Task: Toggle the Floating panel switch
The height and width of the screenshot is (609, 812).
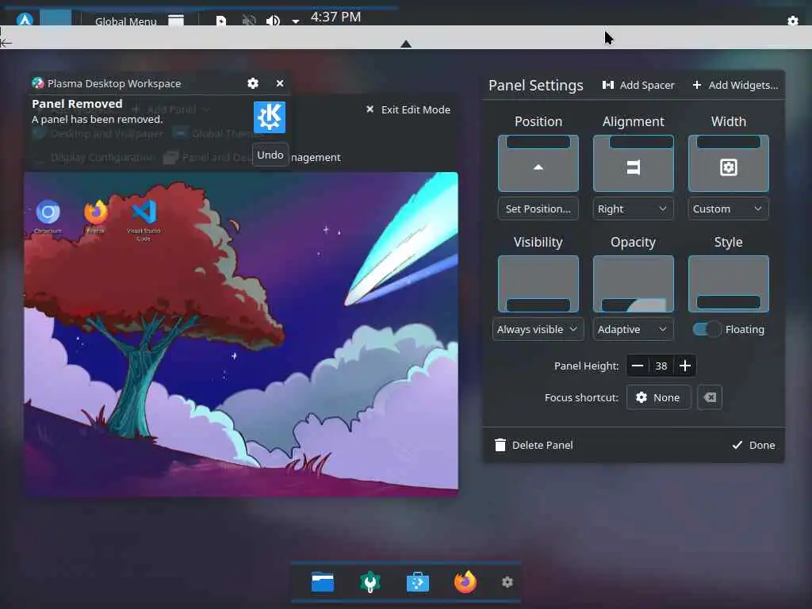Action: 707,329
